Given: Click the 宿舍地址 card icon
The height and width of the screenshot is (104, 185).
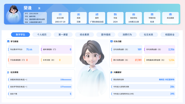Looking at the screenshot, I should (134, 15).
